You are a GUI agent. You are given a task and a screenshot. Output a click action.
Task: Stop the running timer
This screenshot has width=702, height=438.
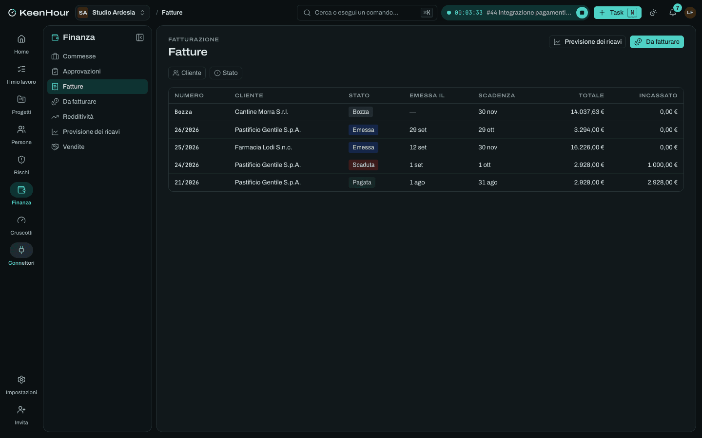(582, 13)
